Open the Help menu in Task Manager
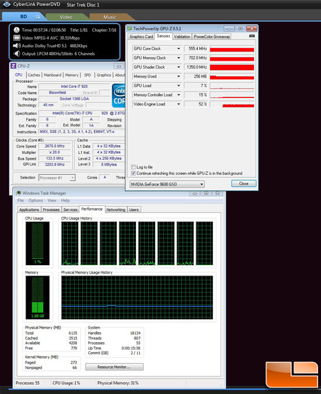This screenshot has height=394, width=321. click(x=65, y=200)
